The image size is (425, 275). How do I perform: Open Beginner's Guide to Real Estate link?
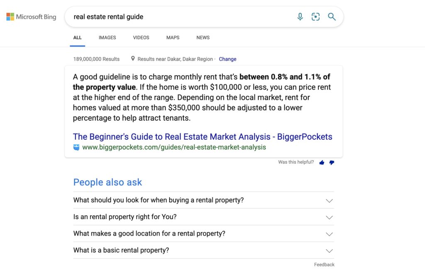tap(203, 137)
